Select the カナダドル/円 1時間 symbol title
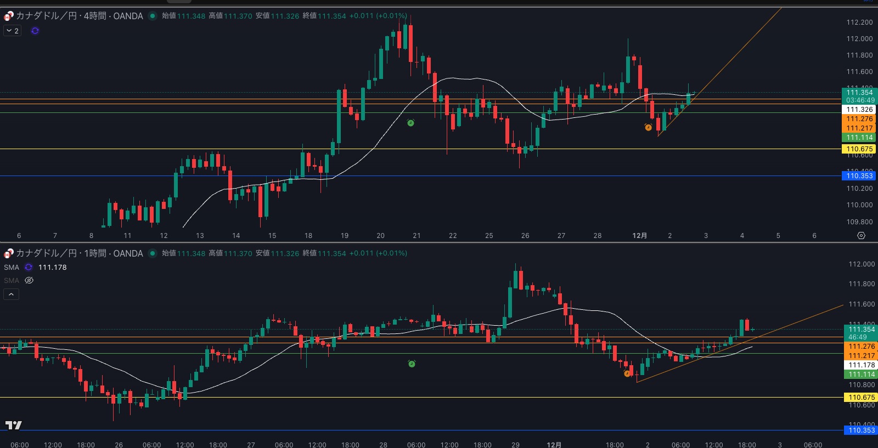The height and width of the screenshot is (448, 878). coord(79,253)
